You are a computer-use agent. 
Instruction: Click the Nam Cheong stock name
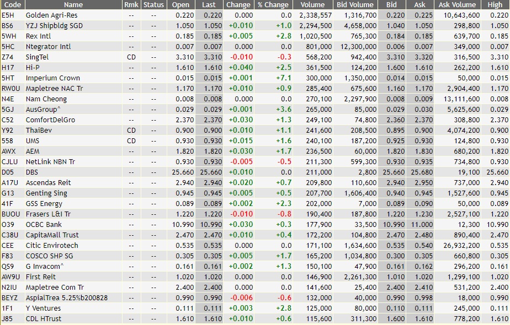click(x=46, y=99)
